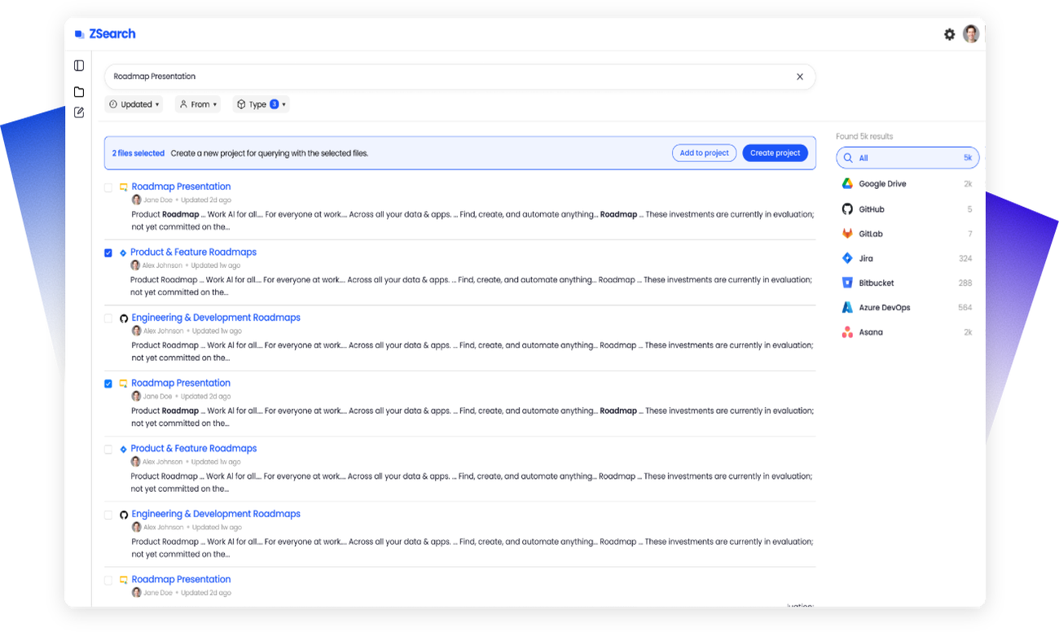
Task: Toggle the sidebar panel icon
Action: click(x=79, y=65)
